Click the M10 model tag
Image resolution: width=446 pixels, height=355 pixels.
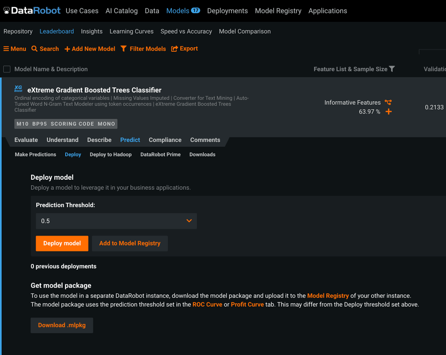pos(22,124)
